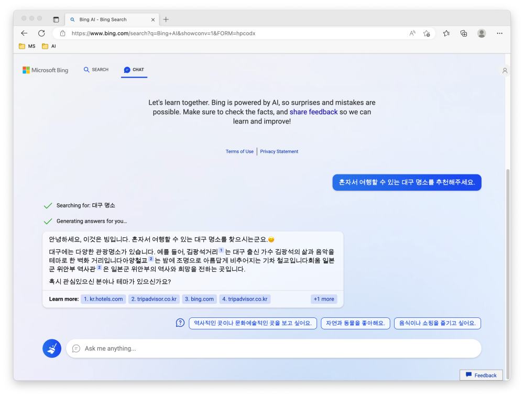Open the Feedback button
This screenshot has width=524, height=397.
[x=481, y=375]
